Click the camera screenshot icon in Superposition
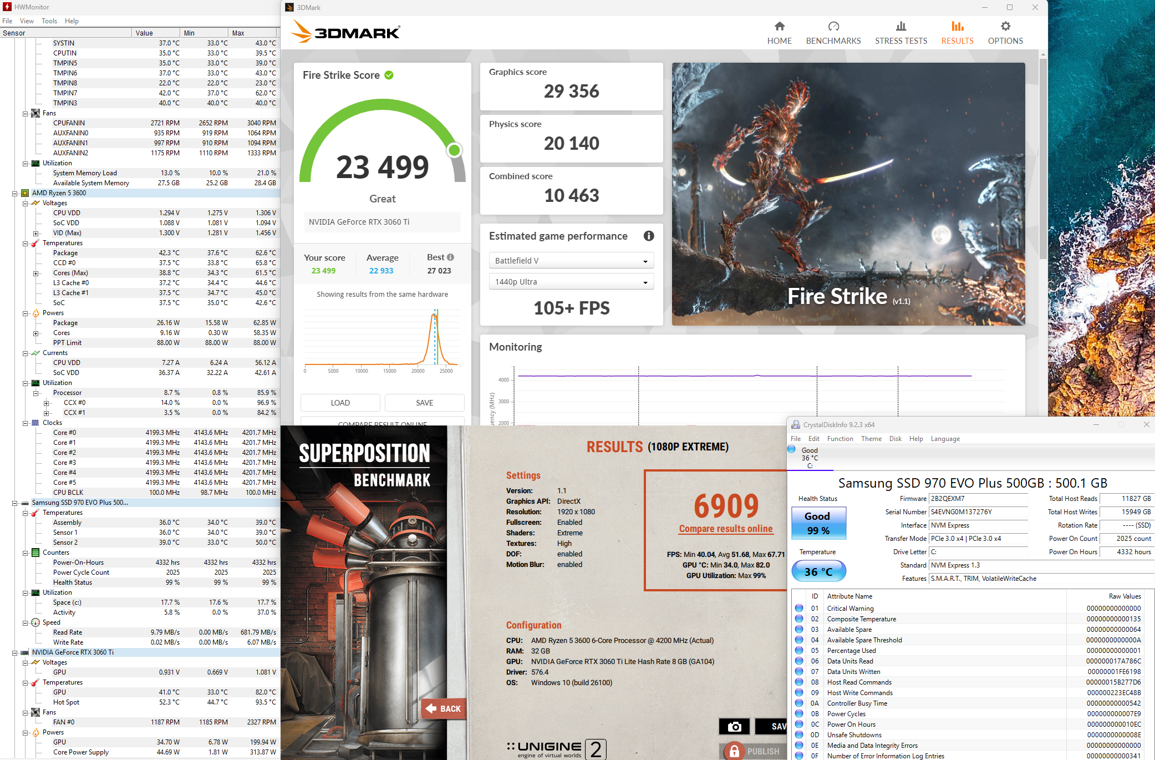The height and width of the screenshot is (760, 1155). (734, 726)
